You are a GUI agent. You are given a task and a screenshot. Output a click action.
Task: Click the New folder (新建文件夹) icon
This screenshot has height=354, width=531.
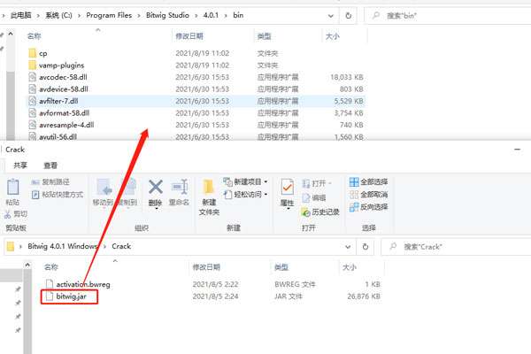coord(209,187)
